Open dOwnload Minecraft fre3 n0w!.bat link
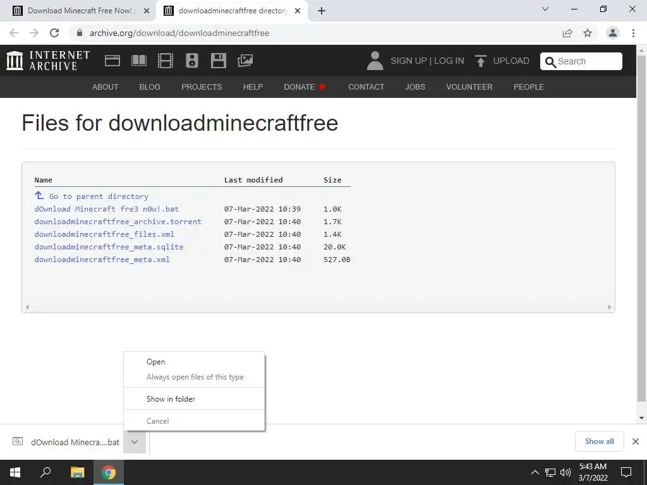The image size is (647, 485). pyautogui.click(x=106, y=208)
